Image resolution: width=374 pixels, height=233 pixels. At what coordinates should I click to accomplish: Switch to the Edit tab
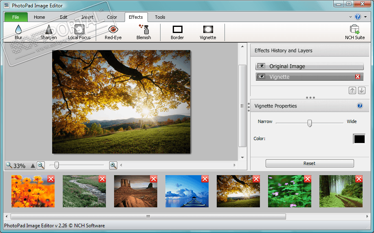tap(64, 17)
